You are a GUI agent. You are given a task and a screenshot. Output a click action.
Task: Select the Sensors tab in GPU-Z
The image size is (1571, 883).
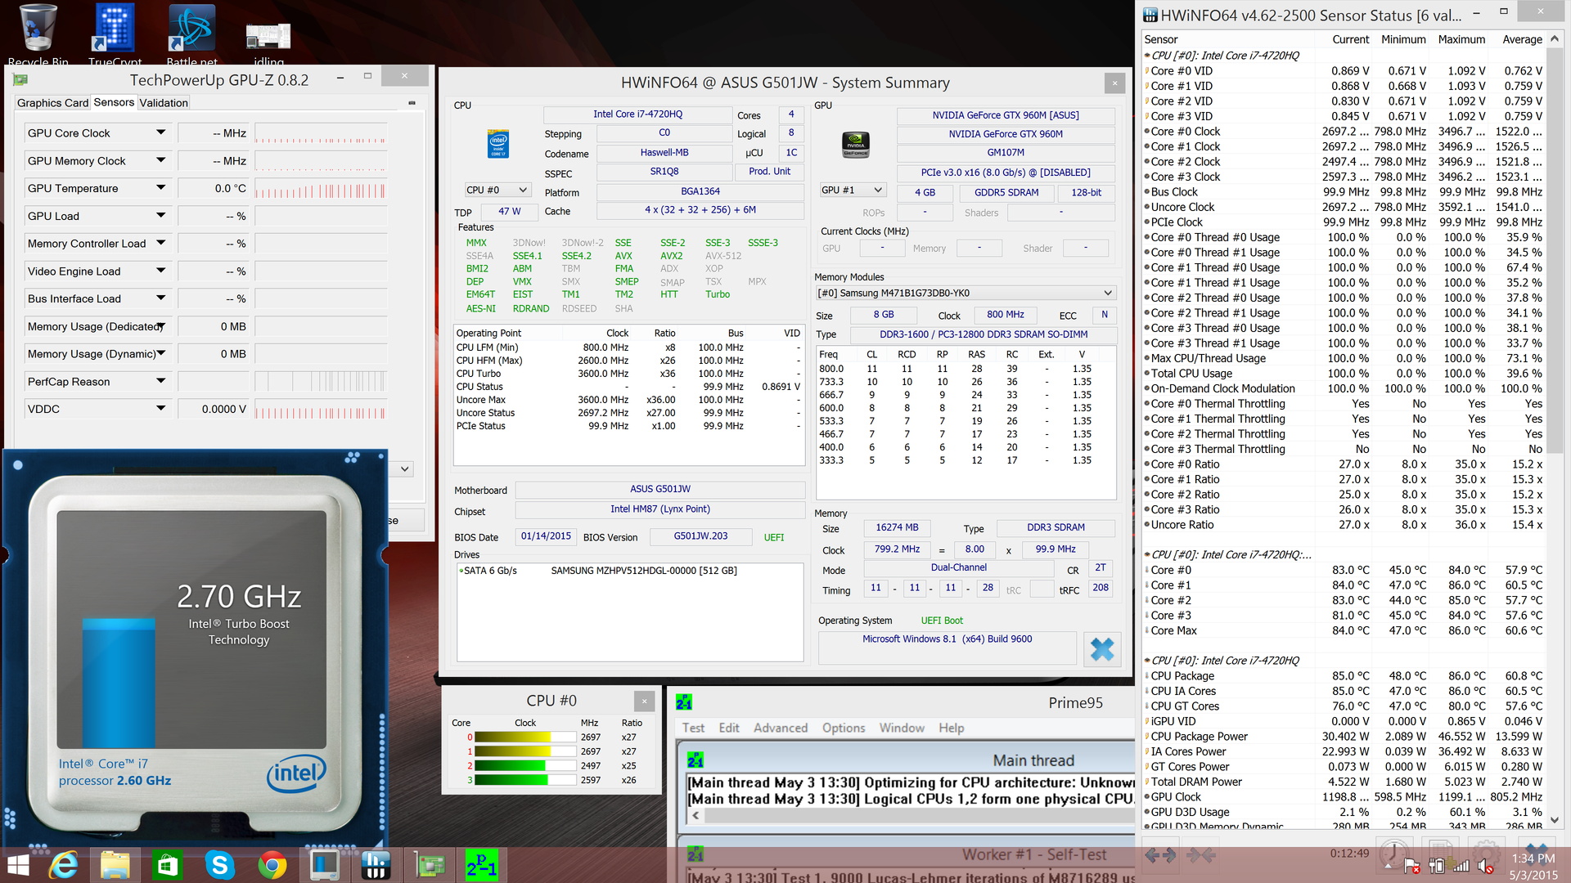click(x=114, y=102)
